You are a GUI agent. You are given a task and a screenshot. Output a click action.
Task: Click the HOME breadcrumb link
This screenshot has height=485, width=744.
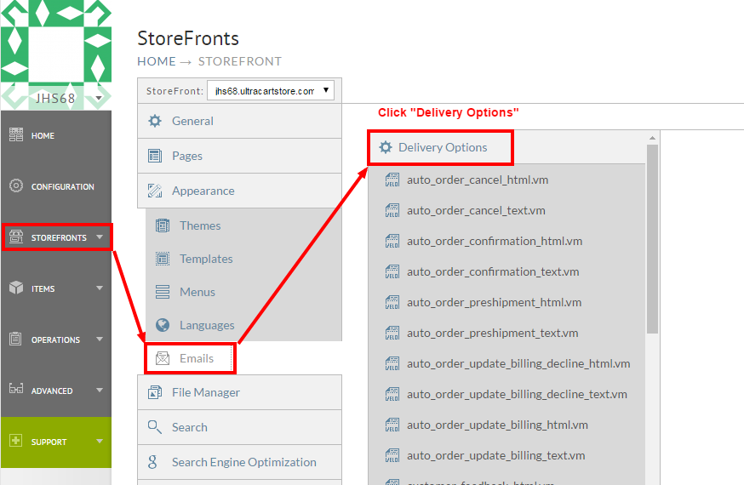157,61
